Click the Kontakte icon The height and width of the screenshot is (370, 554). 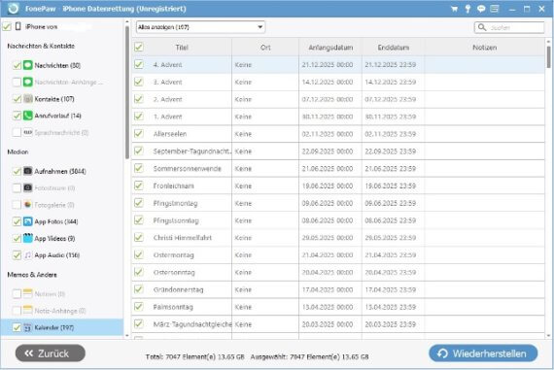[28, 99]
